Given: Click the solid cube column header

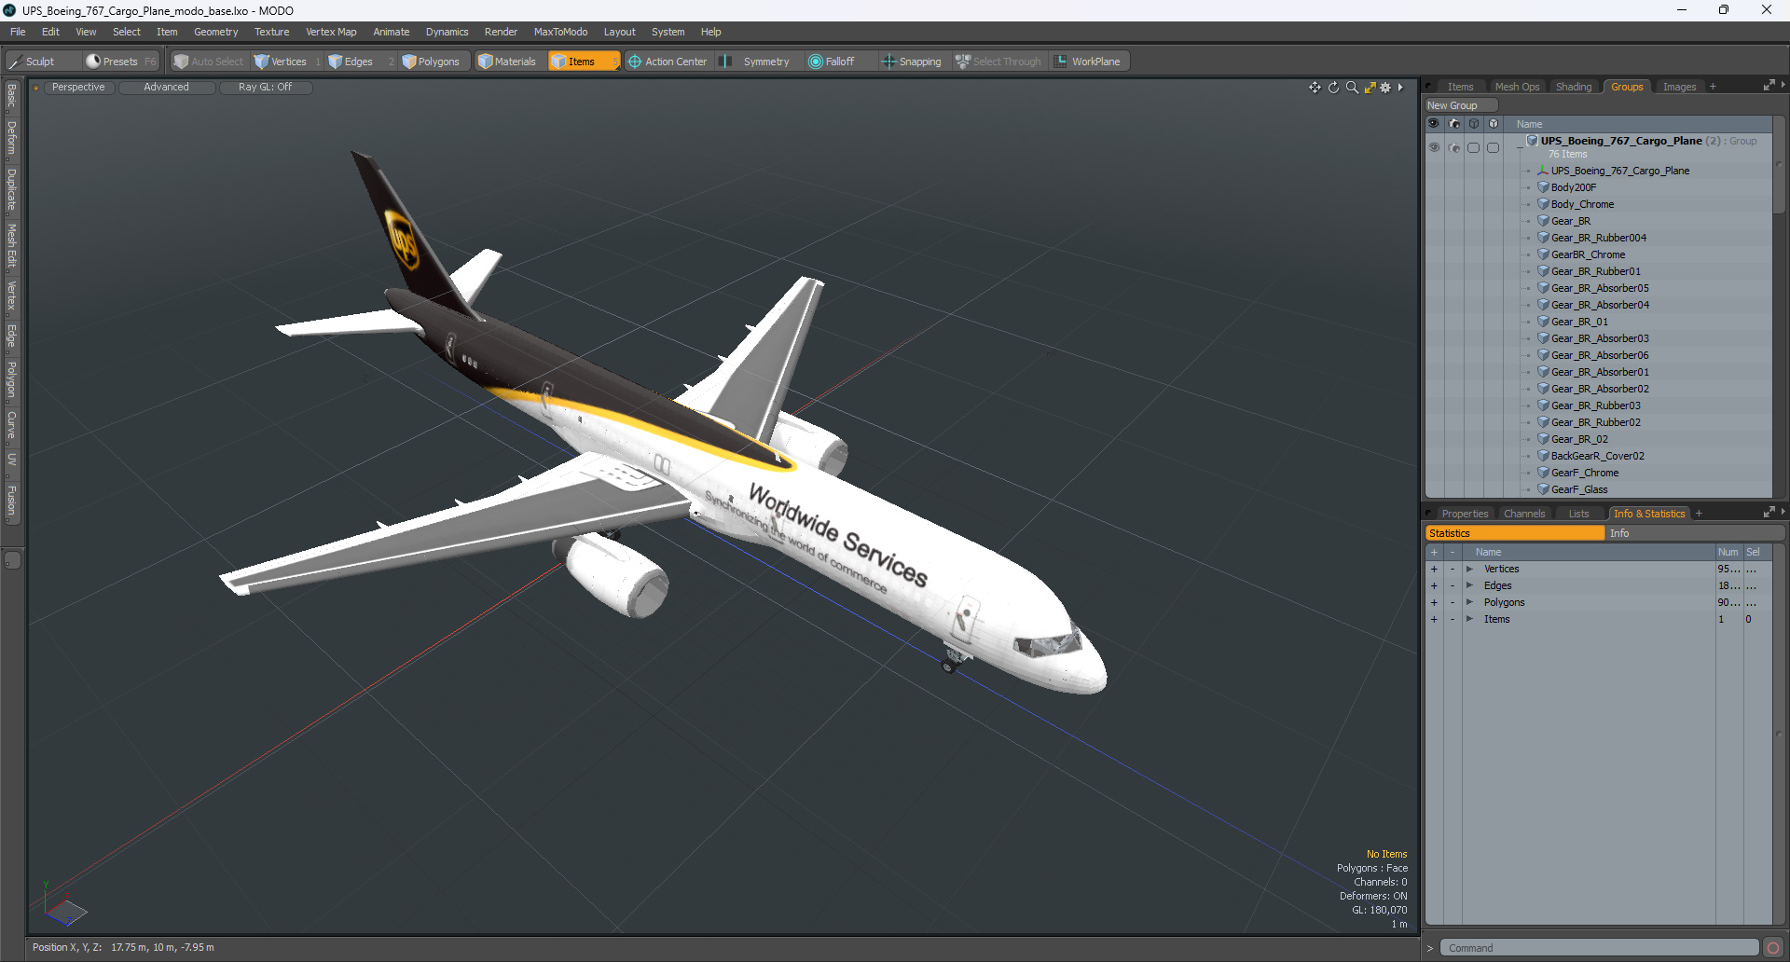Looking at the screenshot, I should (1494, 124).
